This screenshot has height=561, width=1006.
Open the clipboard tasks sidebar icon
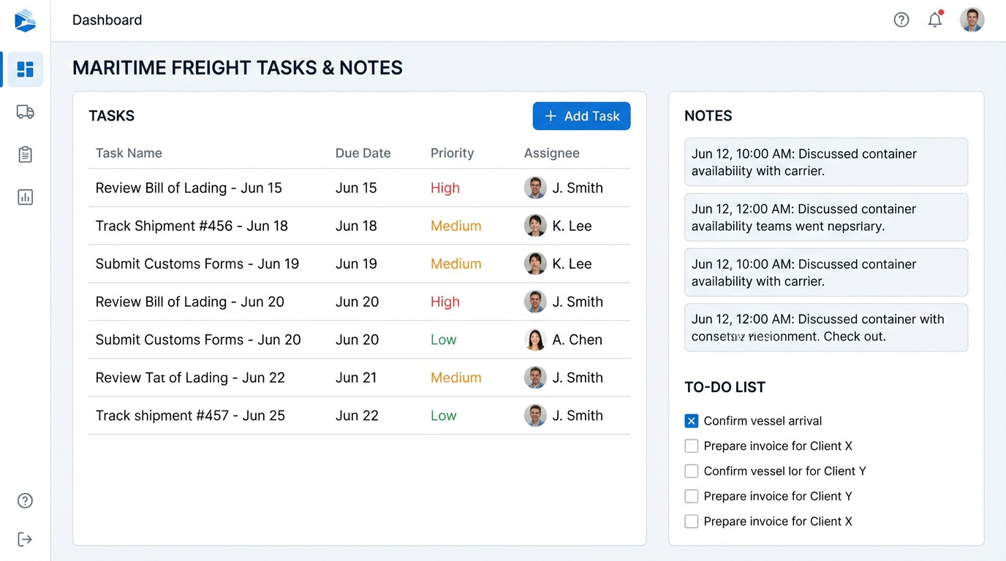25,154
